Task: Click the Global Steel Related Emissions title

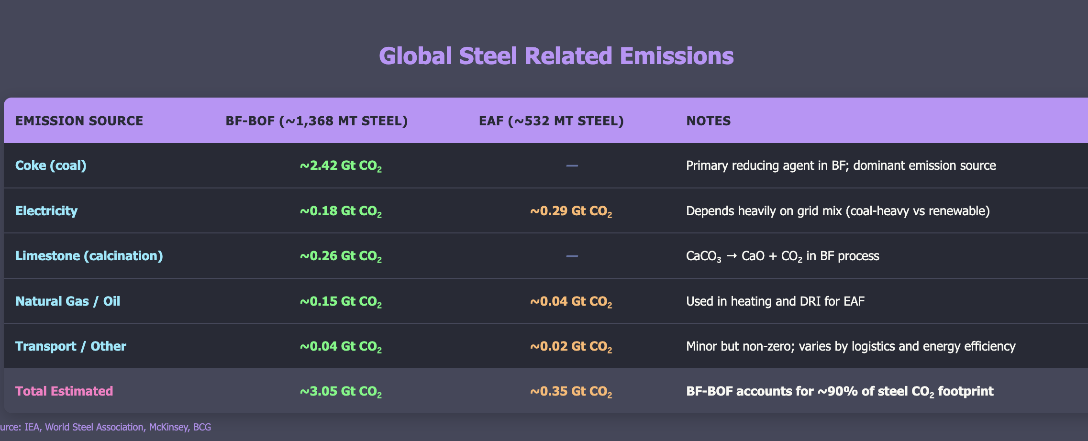Action: point(556,56)
